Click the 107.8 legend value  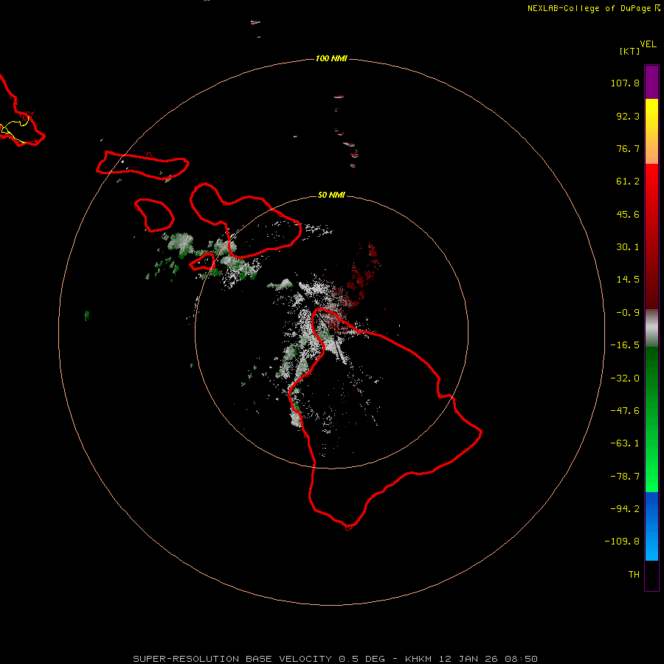point(625,83)
